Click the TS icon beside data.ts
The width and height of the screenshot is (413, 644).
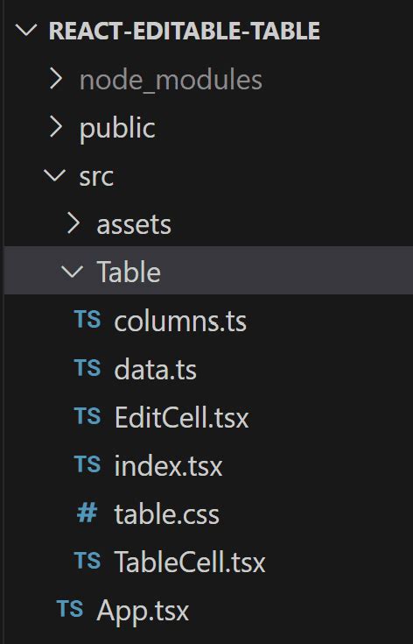pyautogui.click(x=87, y=368)
